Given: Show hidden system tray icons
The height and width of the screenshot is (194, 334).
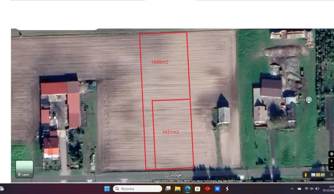Looking at the screenshot, I should pos(292,188).
